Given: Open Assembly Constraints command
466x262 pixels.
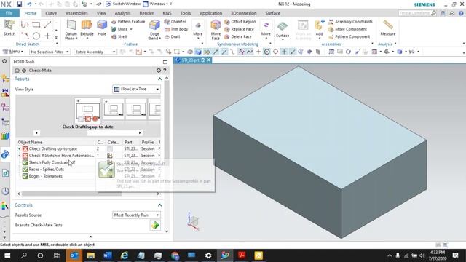Looking at the screenshot, I should pos(350,22).
